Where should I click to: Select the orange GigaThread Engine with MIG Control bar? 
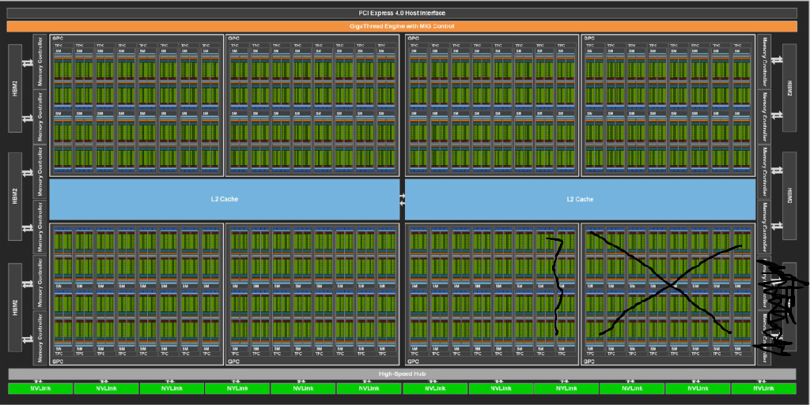coord(402,26)
